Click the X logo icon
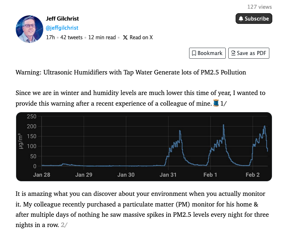The image size is (284, 234). click(x=125, y=37)
